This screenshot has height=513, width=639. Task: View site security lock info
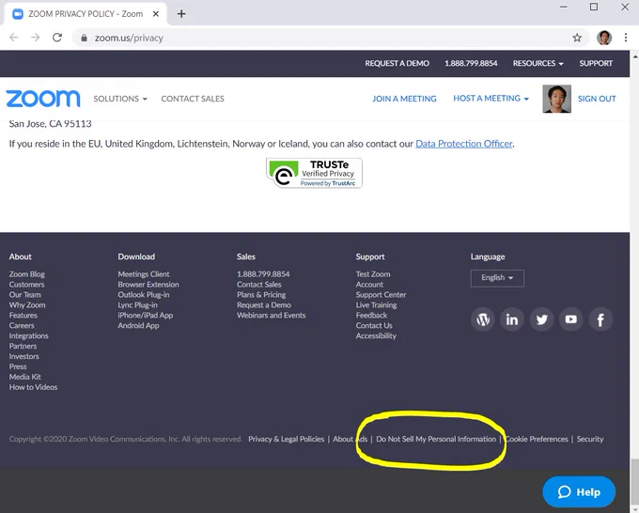pos(84,38)
